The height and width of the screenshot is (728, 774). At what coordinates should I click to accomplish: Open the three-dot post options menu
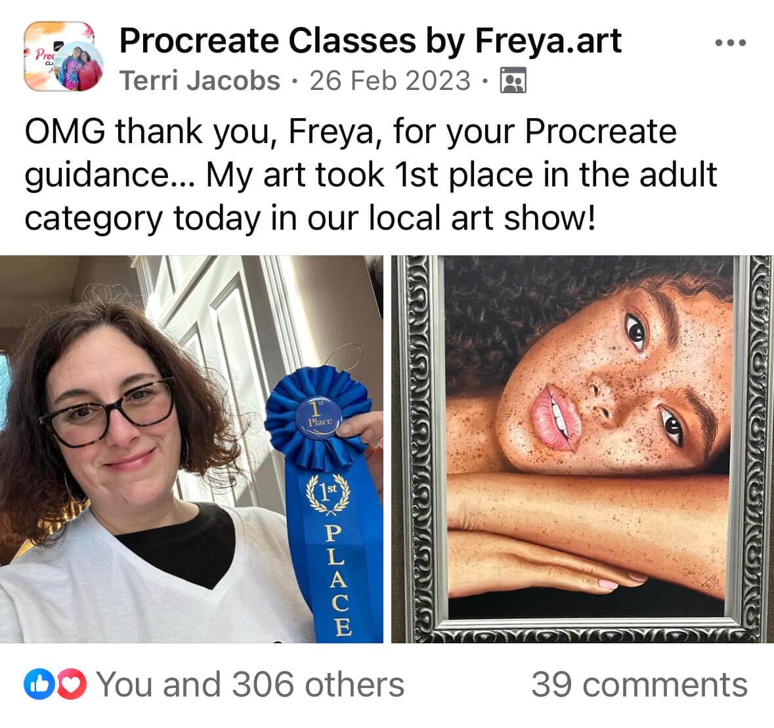pos(731,43)
